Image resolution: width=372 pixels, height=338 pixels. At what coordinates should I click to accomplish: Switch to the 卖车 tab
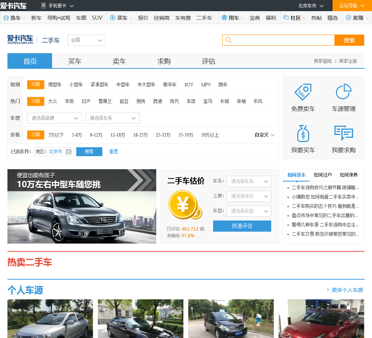point(119,61)
